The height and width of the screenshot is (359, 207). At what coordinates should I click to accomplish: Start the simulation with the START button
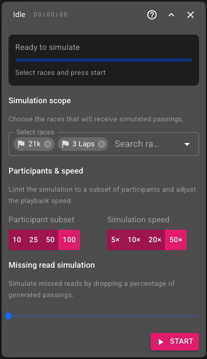(x=175, y=341)
